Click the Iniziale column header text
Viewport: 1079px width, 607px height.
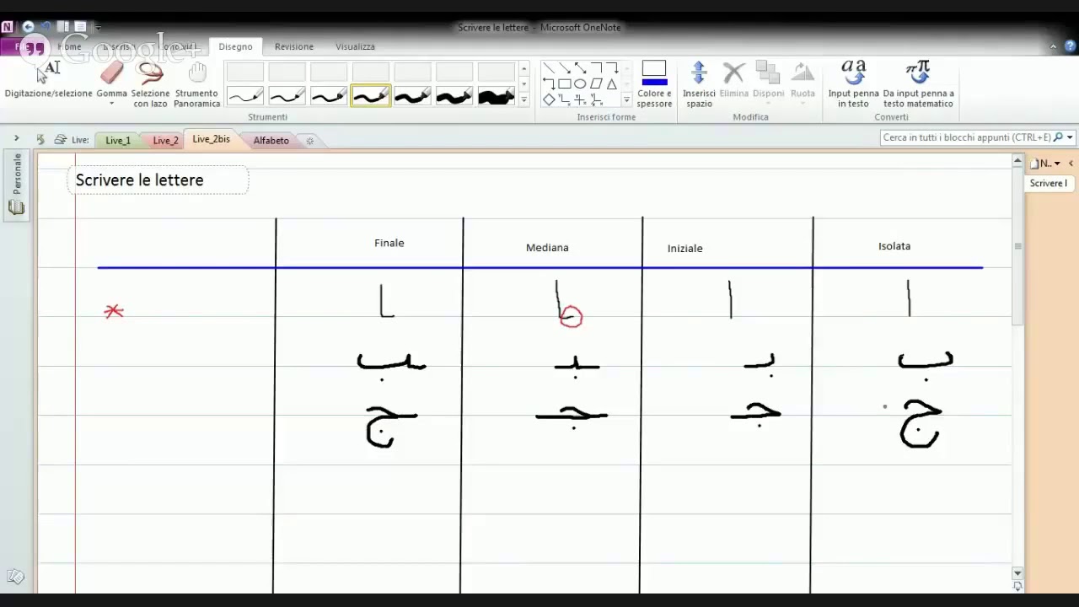coord(684,249)
